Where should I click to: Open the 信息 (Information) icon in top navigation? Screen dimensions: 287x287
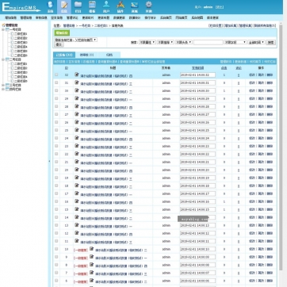[64, 7]
